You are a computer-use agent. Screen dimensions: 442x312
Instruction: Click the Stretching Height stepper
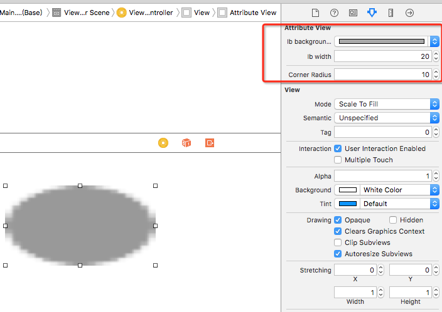(x=436, y=293)
